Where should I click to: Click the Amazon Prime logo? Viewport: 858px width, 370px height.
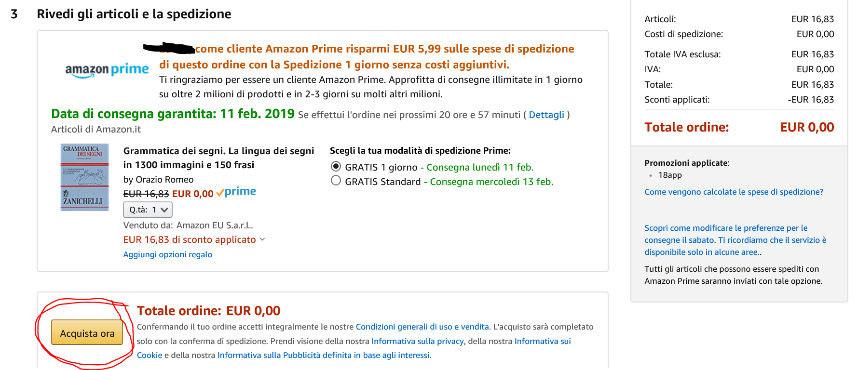(107, 70)
